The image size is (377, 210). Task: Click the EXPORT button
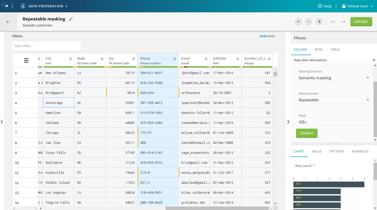tap(361, 22)
